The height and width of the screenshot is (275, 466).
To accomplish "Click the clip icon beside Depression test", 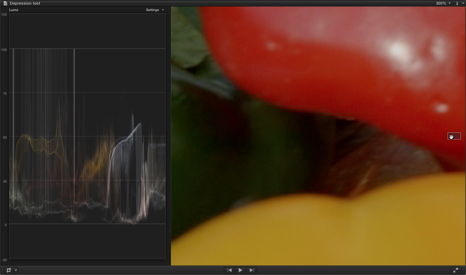I will [x=5, y=3].
